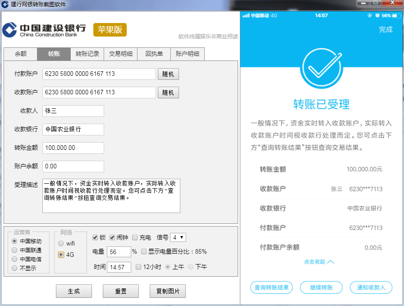The height and width of the screenshot is (306, 404).
Task: Select 不显示 carrier radio button
Action: [x=14, y=269]
